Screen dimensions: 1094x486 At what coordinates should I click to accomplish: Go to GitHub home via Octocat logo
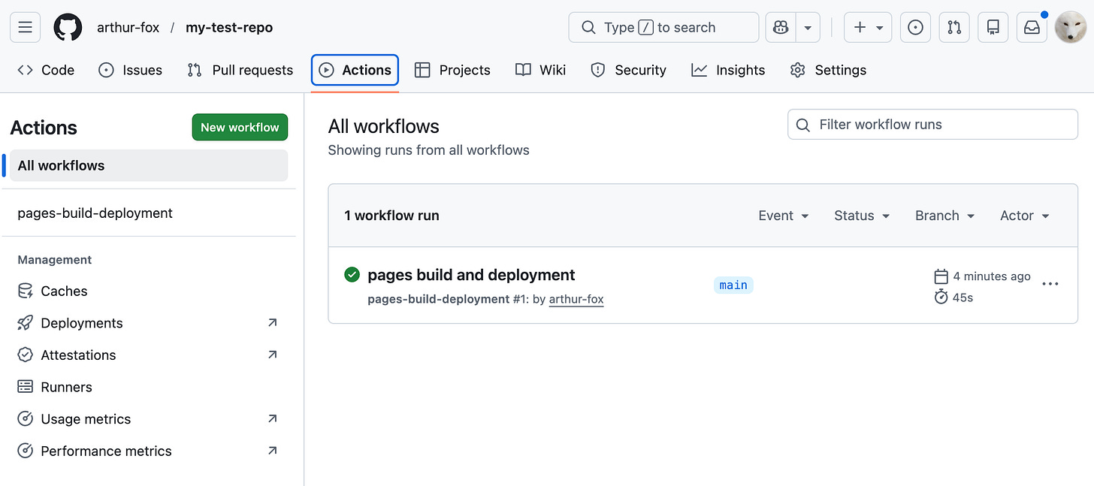click(x=68, y=28)
